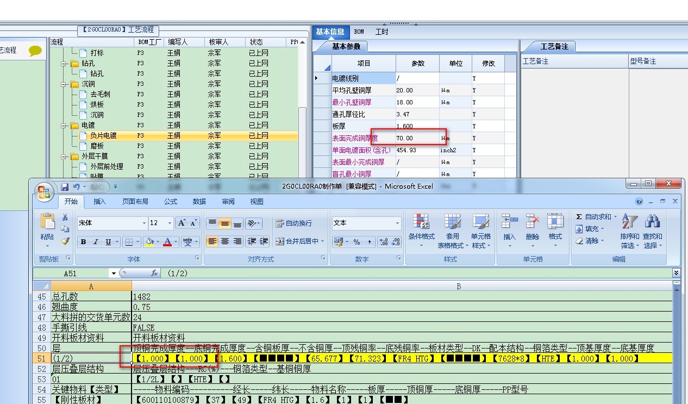Click the 表面完成铜厚度 value 70.00

[x=417, y=138]
